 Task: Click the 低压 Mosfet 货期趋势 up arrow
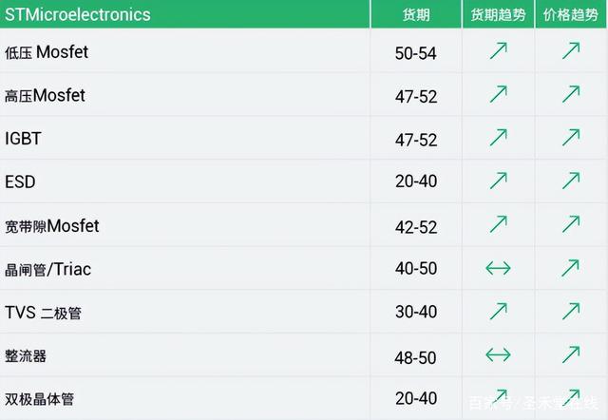pos(498,50)
